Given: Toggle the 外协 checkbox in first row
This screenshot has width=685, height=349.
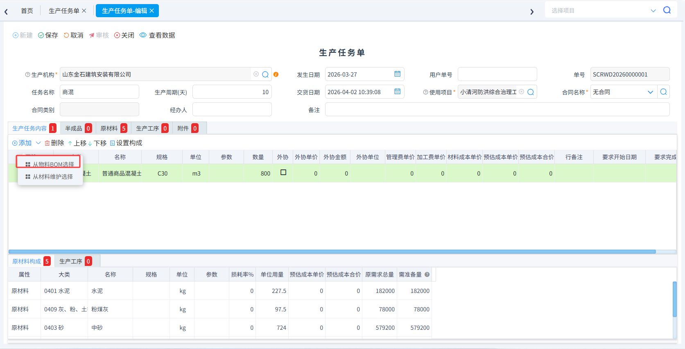Looking at the screenshot, I should click(x=283, y=173).
